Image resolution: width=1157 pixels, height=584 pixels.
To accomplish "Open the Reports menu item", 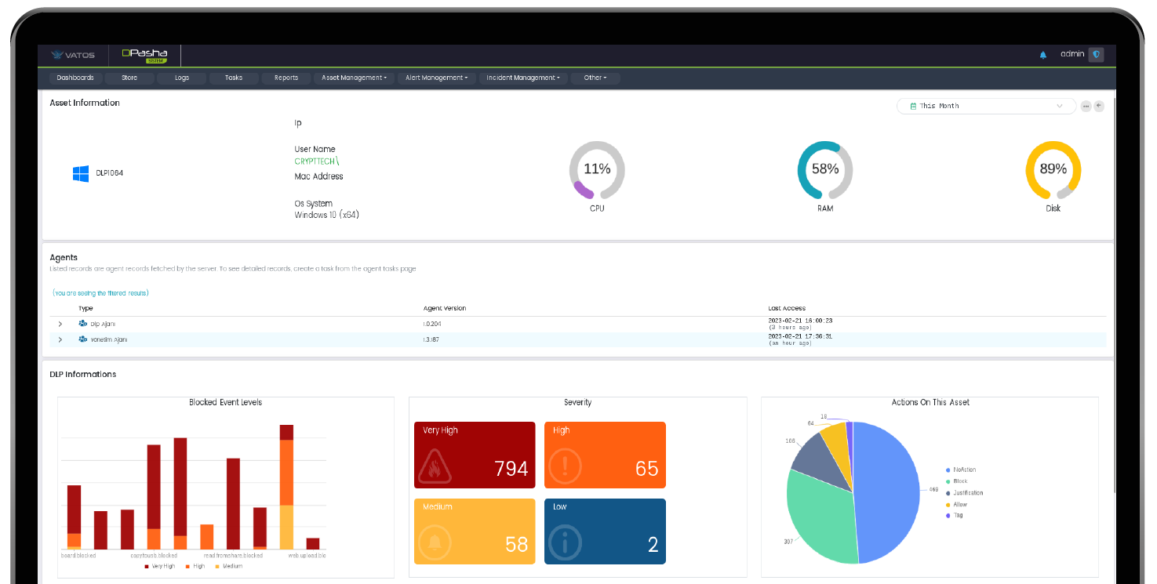I will point(286,78).
